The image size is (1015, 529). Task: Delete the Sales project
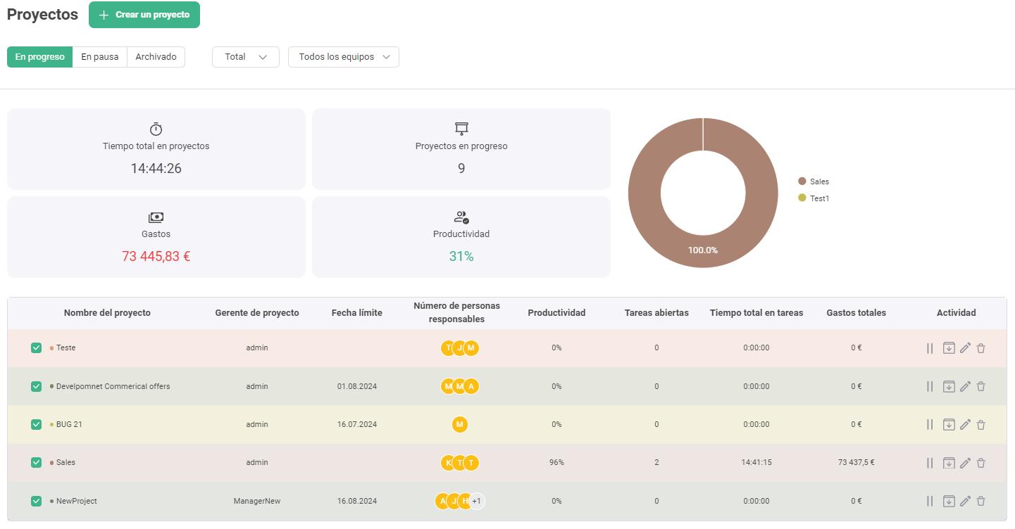point(981,463)
